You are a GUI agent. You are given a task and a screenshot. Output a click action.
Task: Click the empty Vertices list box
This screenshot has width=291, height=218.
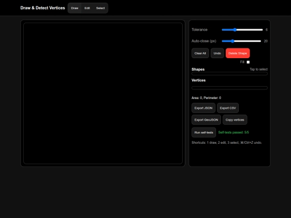(230, 88)
